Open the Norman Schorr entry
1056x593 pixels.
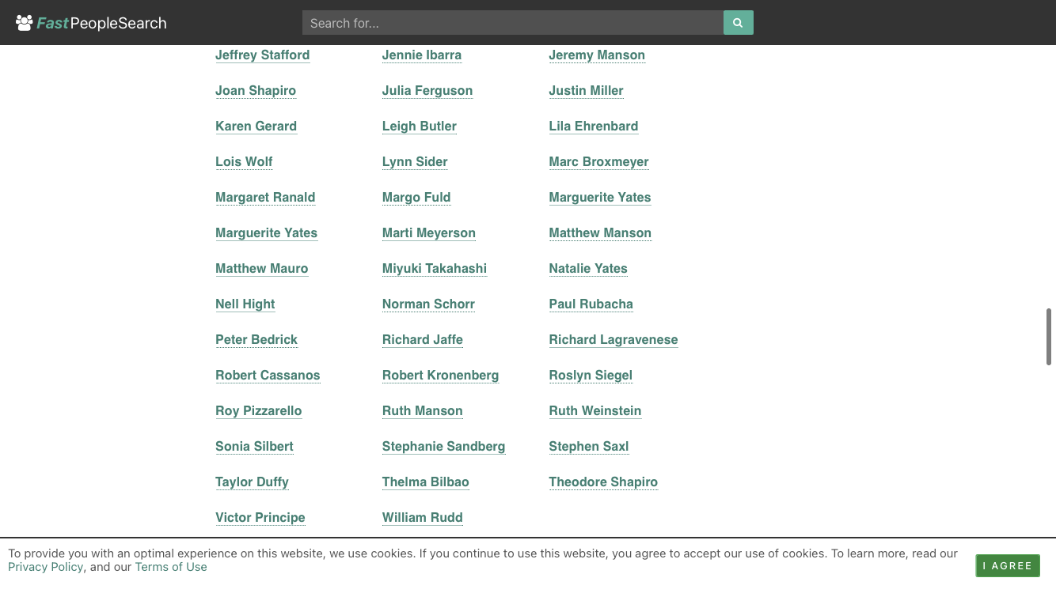(428, 304)
